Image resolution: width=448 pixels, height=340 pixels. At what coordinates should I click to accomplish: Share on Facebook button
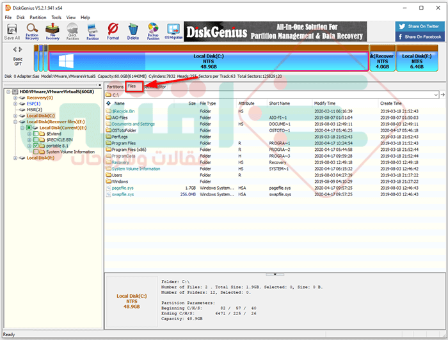[x=420, y=36]
